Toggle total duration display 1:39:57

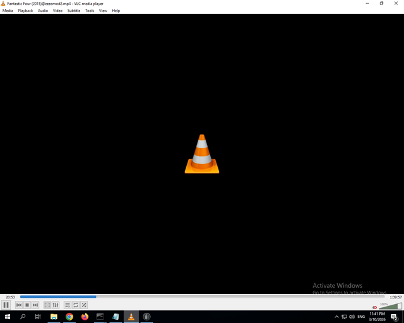(x=396, y=297)
